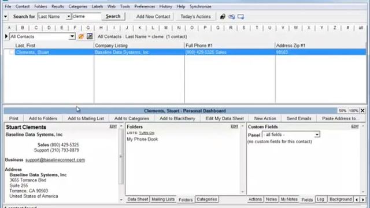Click the grid view icon beside All Contacts

tap(90, 36)
